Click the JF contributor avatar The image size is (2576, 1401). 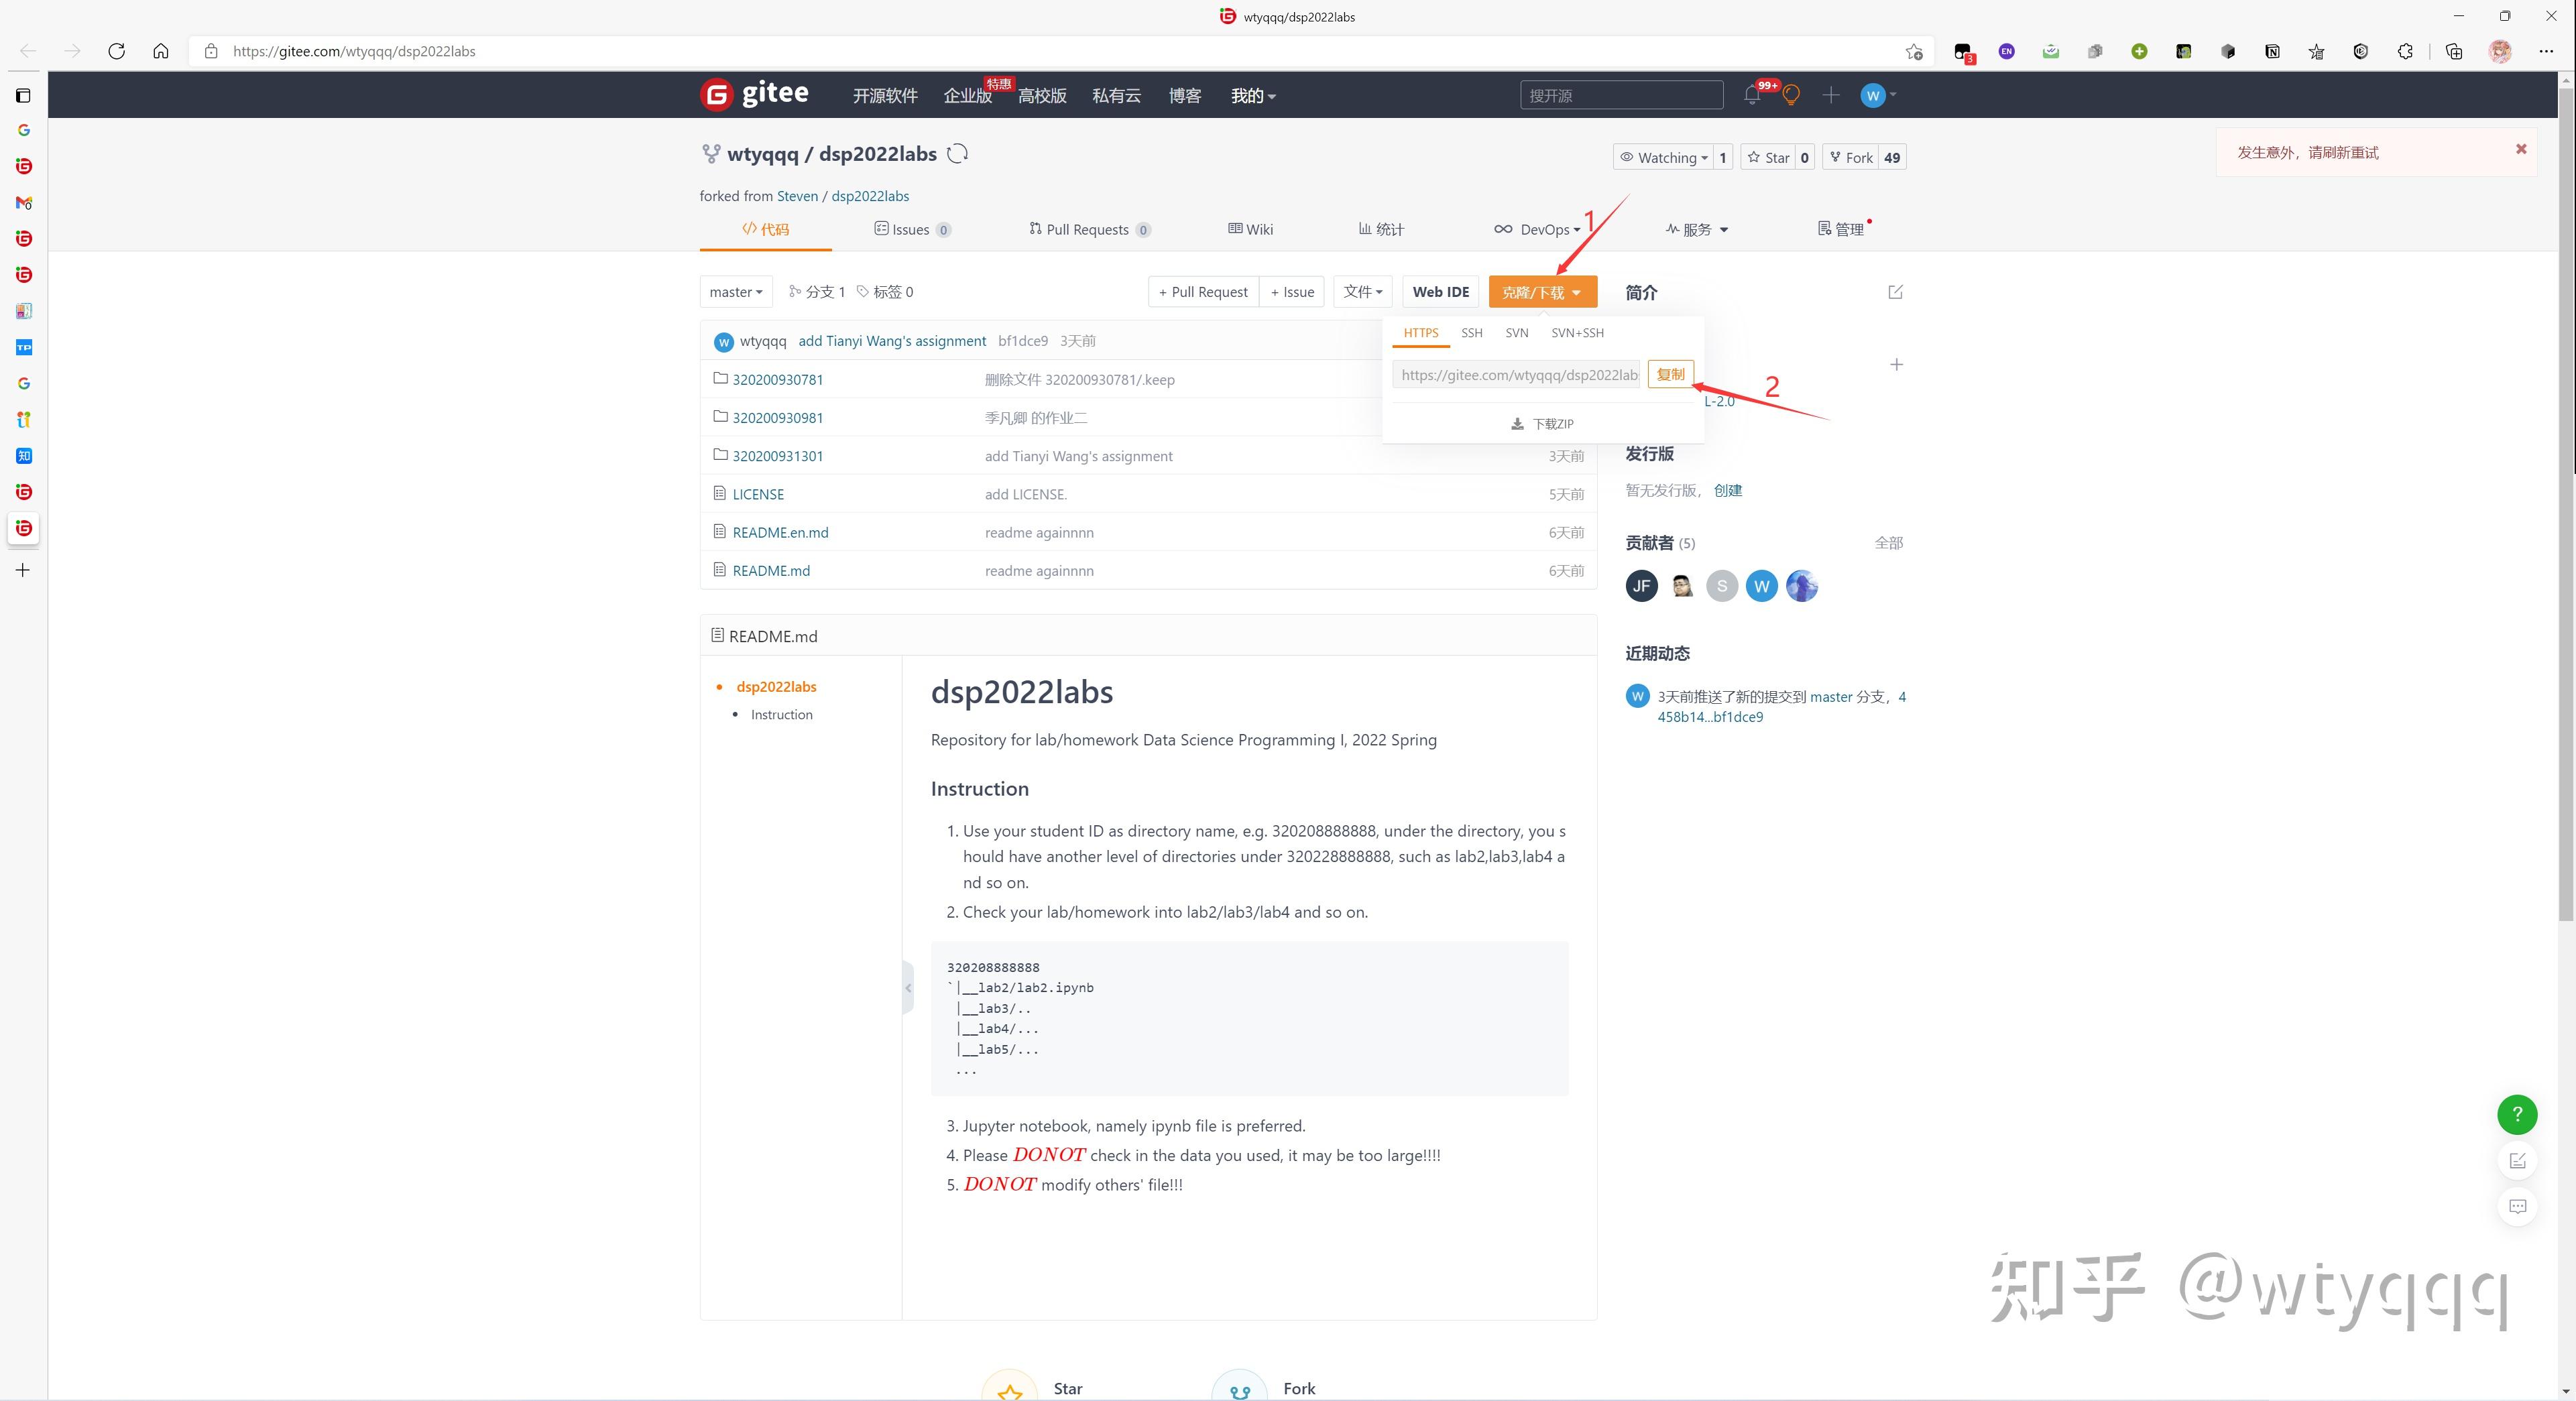pyautogui.click(x=1641, y=586)
